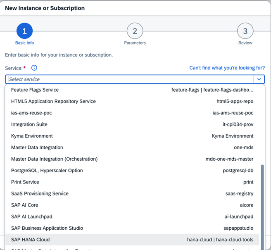
Task: Click the Service info icon
Action: 34,68
